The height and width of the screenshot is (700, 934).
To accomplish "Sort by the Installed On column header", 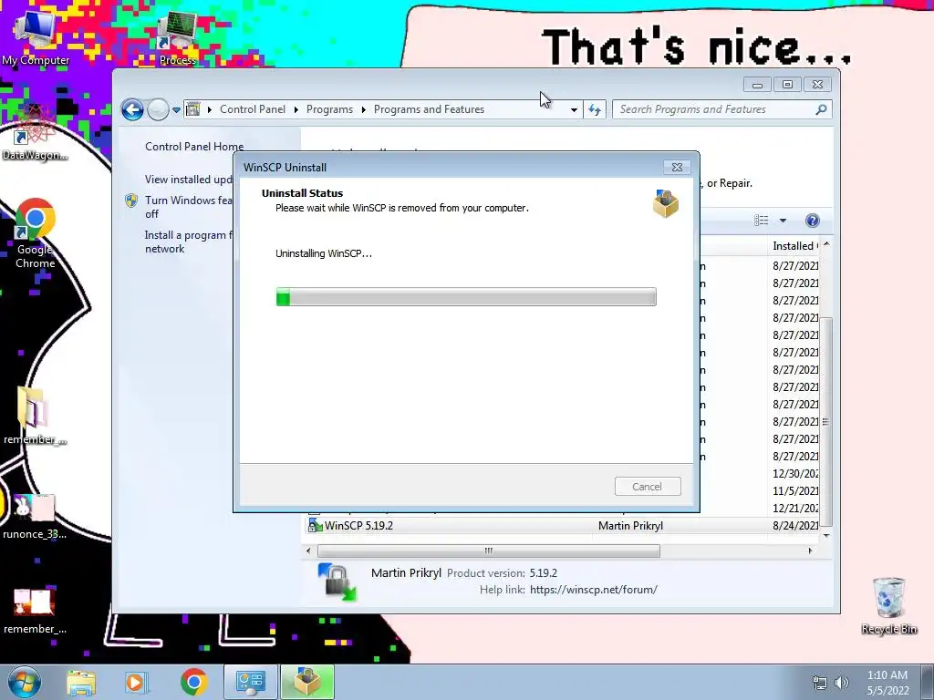I will point(794,246).
